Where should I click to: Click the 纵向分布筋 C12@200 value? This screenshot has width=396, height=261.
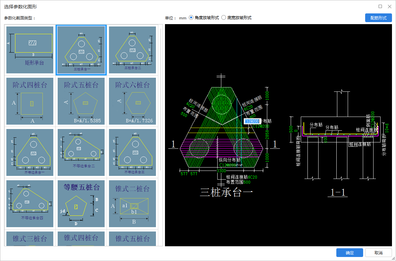coord(227,165)
